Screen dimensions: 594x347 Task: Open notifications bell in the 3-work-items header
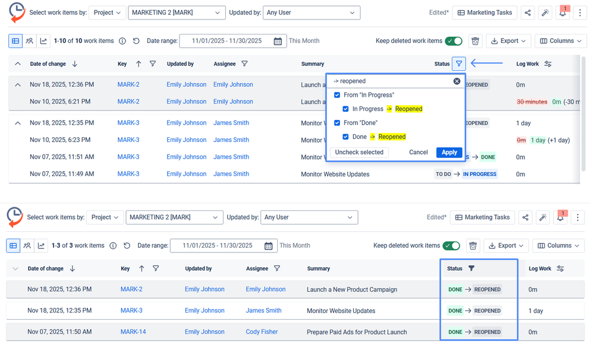click(560, 217)
